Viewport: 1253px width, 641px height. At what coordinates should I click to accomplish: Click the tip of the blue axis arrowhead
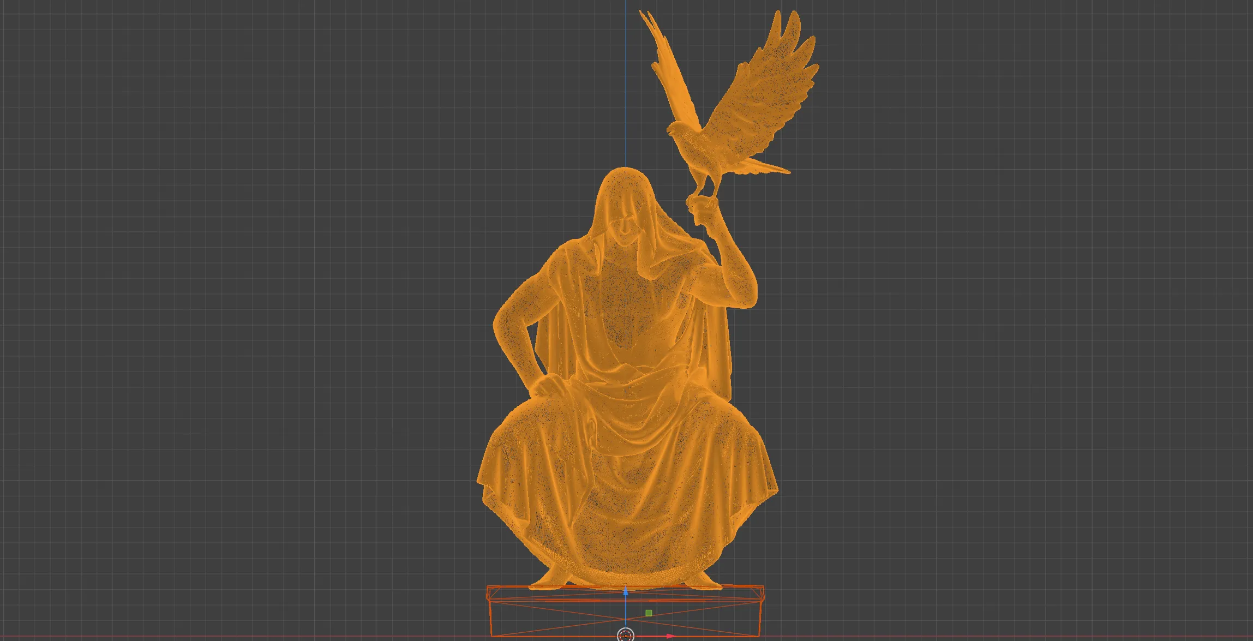[x=626, y=586]
